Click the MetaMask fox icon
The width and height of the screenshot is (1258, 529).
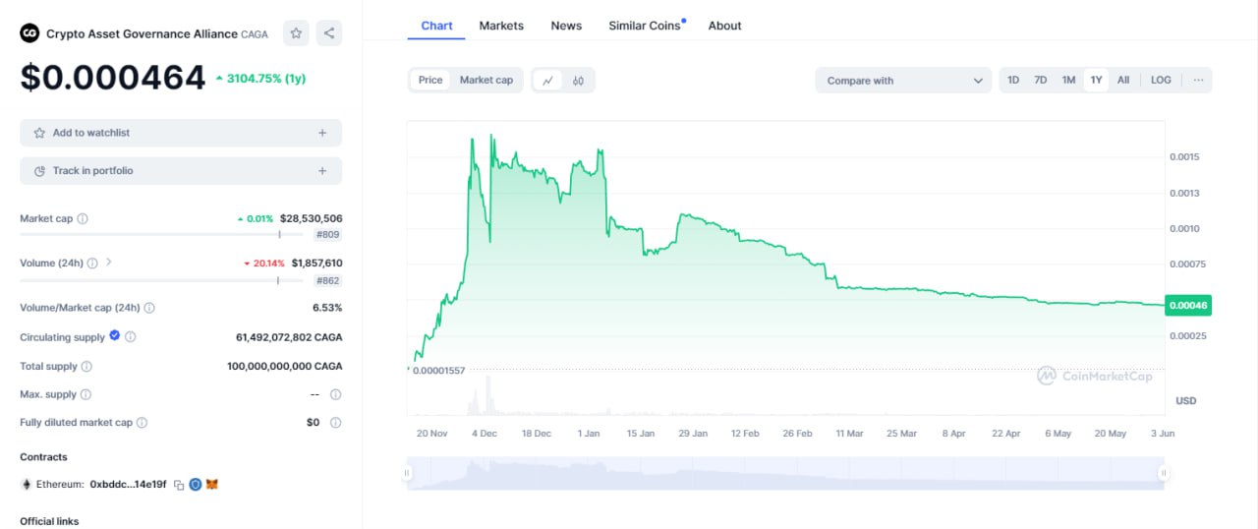(211, 485)
